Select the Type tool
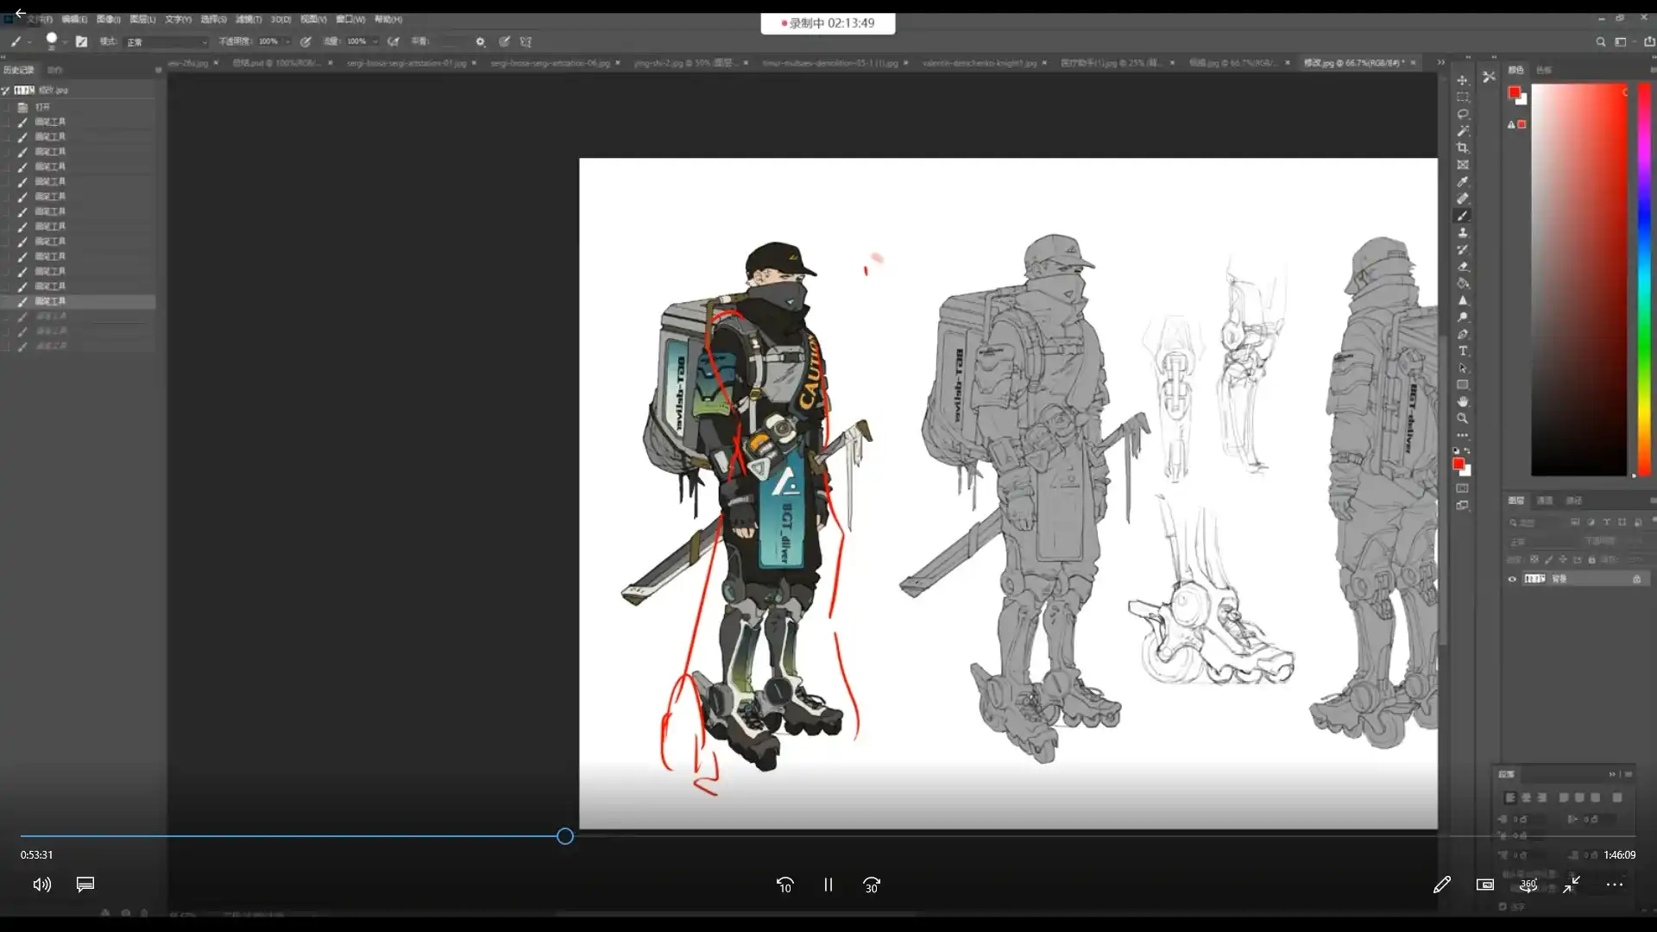The height and width of the screenshot is (932, 1657). click(x=1462, y=350)
